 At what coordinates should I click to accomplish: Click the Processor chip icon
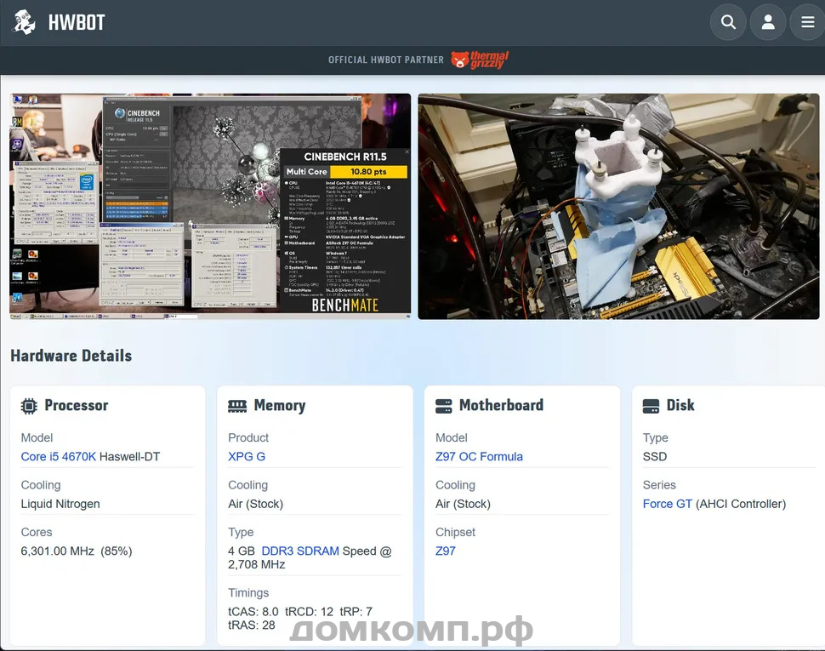29,406
